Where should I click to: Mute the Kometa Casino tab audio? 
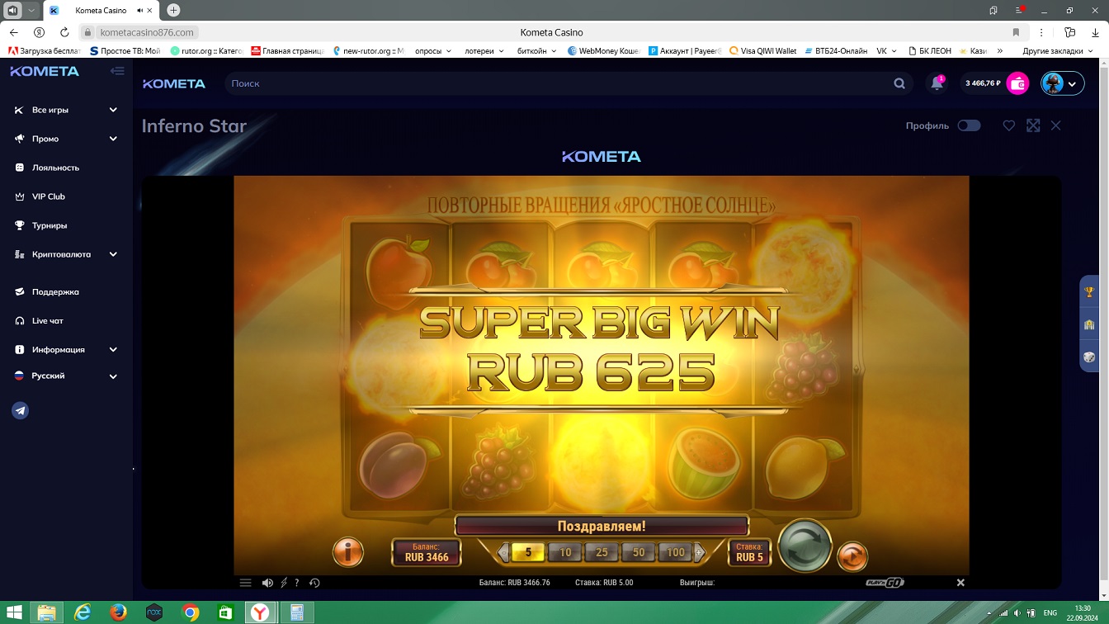(x=141, y=10)
